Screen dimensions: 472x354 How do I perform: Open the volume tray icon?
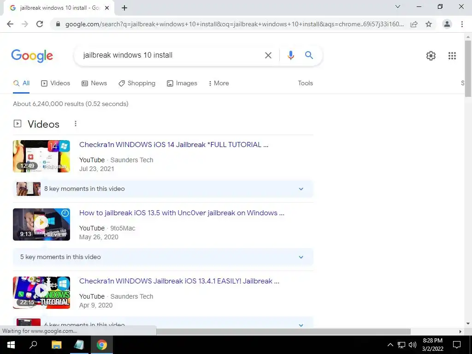413,345
